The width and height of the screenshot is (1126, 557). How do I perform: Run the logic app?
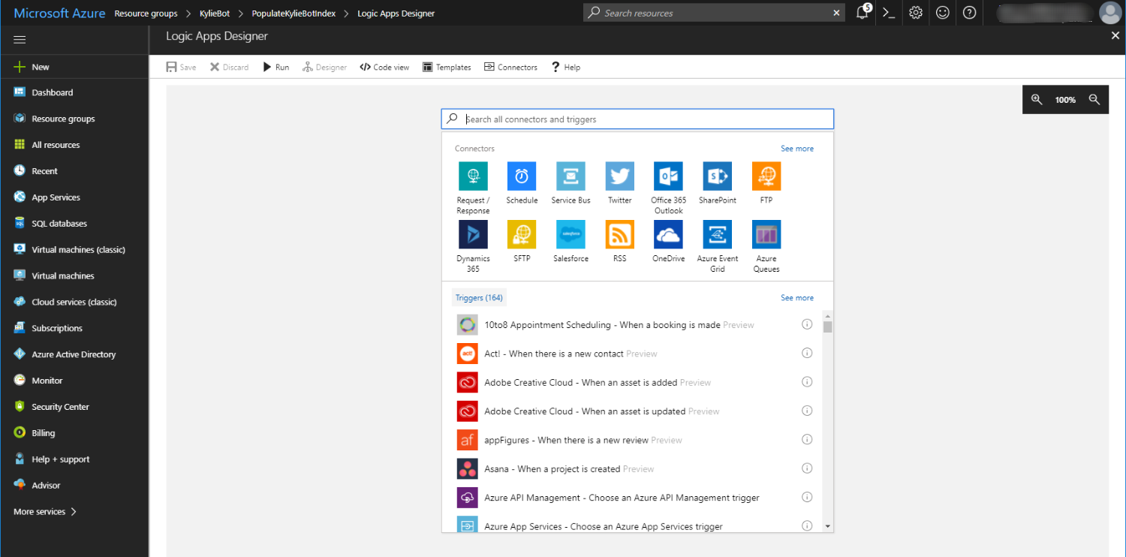point(275,67)
